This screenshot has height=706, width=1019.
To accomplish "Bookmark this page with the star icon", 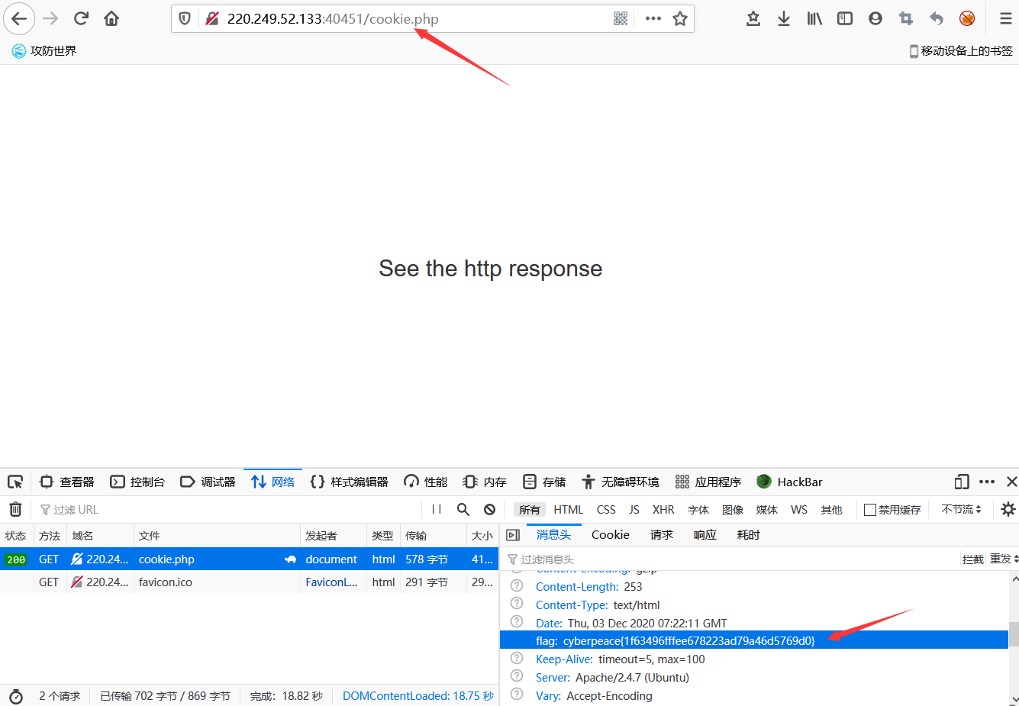I will click(680, 19).
